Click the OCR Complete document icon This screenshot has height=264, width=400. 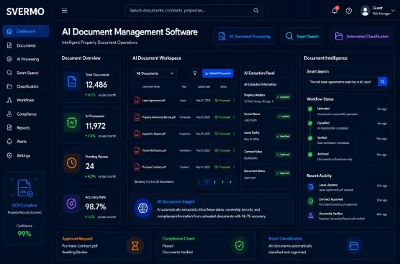[24, 188]
